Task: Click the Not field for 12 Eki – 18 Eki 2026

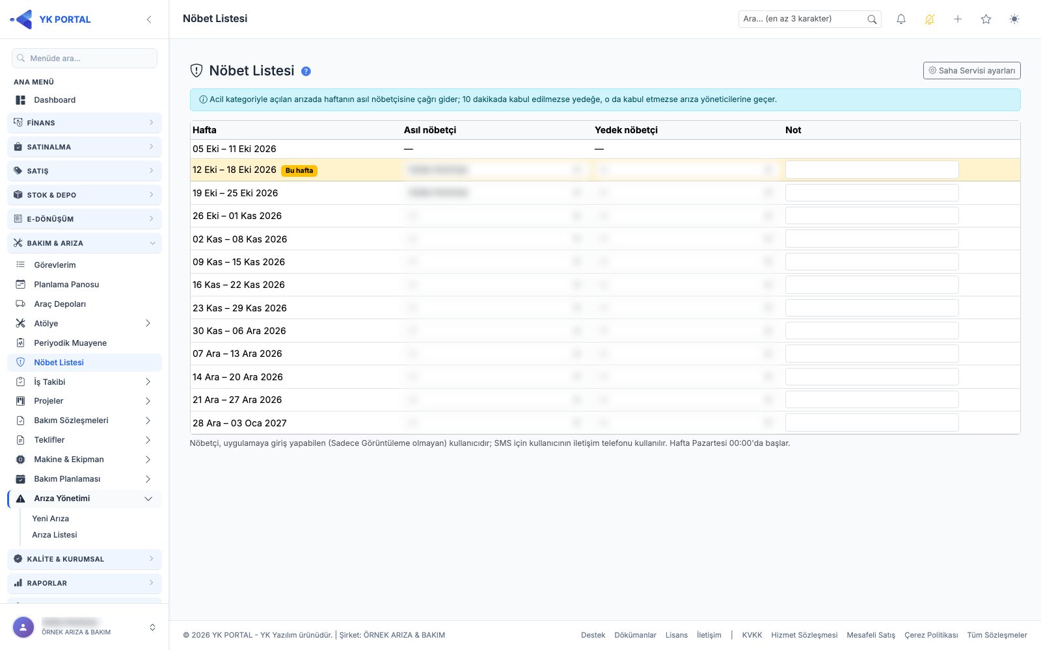Action: [872, 170]
